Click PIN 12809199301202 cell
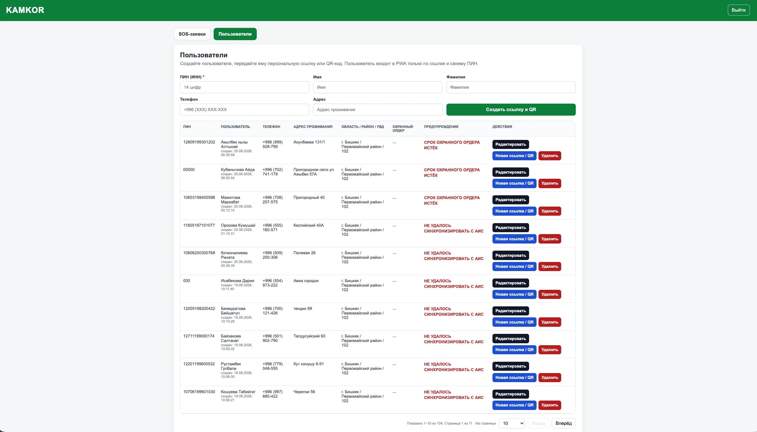Image resolution: width=757 pixels, height=432 pixels. [199, 142]
